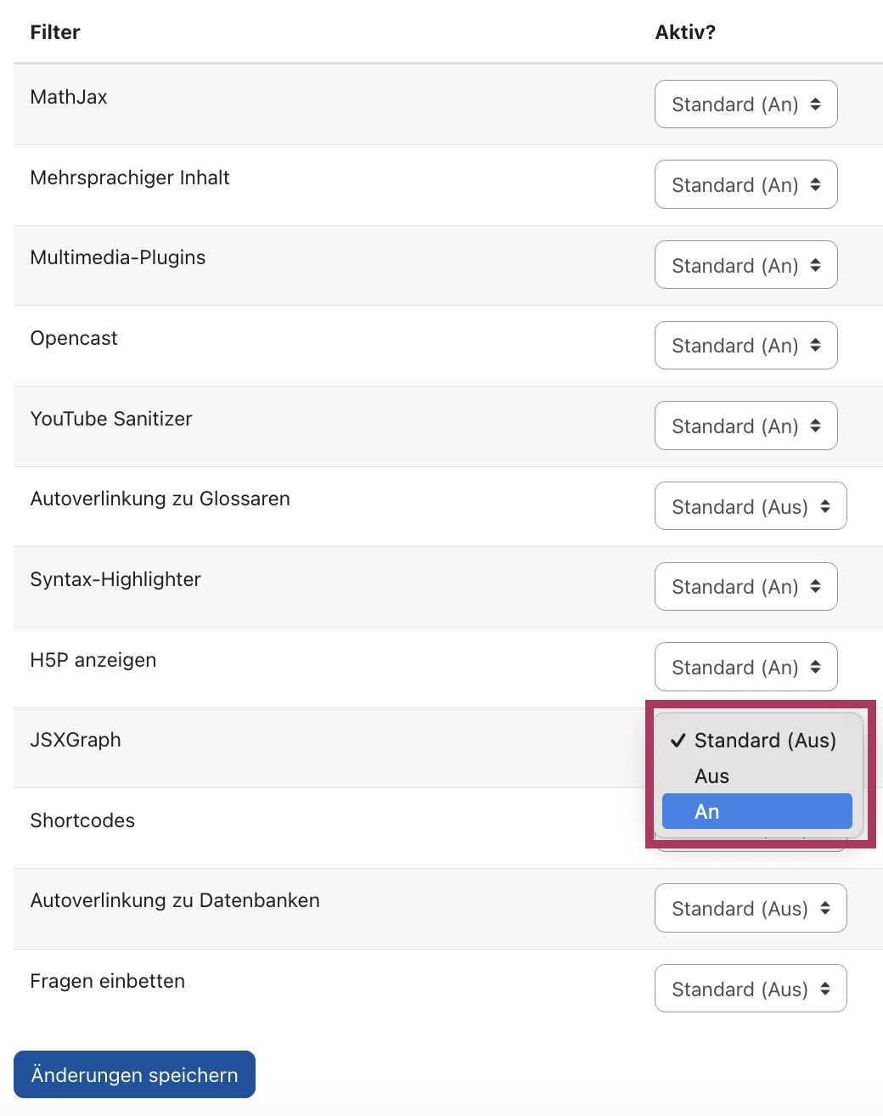Open the H5P anzeigen dropdown
The image size is (883, 1116).
pyautogui.click(x=745, y=667)
